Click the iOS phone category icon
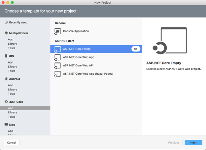Viewport: 206px width, 150px height. [6, 56]
